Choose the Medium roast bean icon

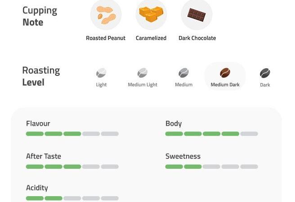tap(183, 73)
